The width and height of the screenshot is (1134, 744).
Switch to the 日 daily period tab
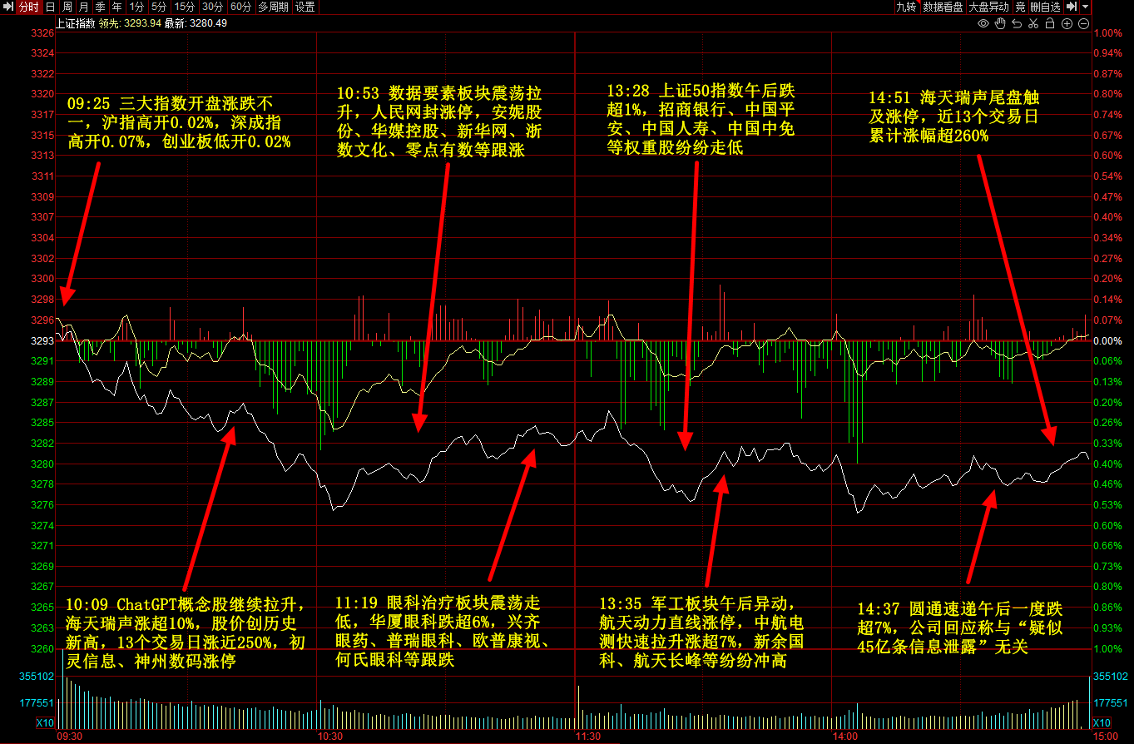click(50, 7)
